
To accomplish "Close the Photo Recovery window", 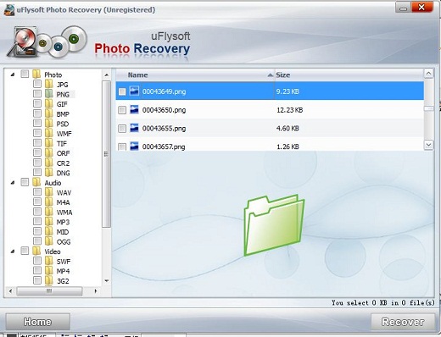I will click(421, 7).
